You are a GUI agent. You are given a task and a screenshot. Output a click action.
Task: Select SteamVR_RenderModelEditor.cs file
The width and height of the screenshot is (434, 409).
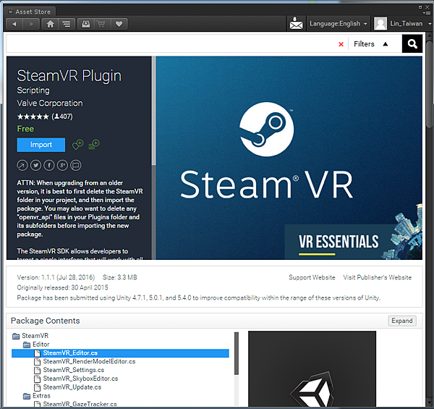coord(89,362)
